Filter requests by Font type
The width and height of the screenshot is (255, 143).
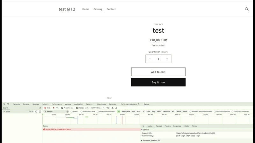click(148, 112)
